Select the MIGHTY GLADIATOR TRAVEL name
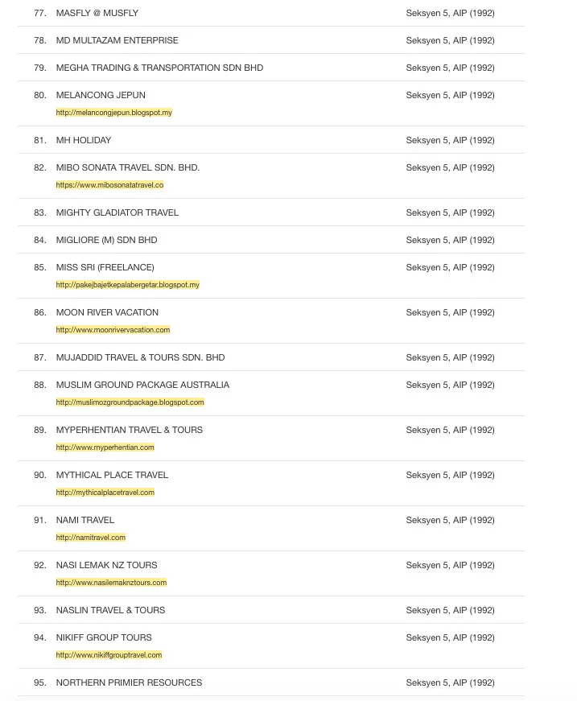The image size is (577, 701). coord(117,212)
